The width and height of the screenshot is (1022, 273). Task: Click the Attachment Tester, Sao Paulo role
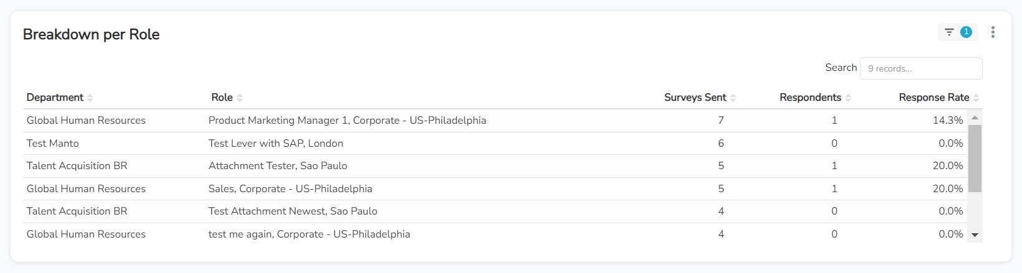(x=278, y=166)
